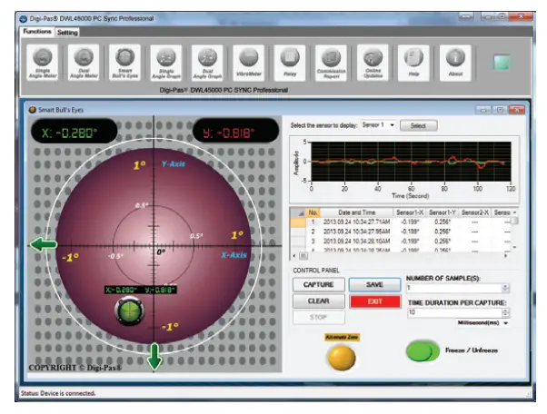Open the Single Angle Meter function
The image size is (547, 414).
(43, 63)
